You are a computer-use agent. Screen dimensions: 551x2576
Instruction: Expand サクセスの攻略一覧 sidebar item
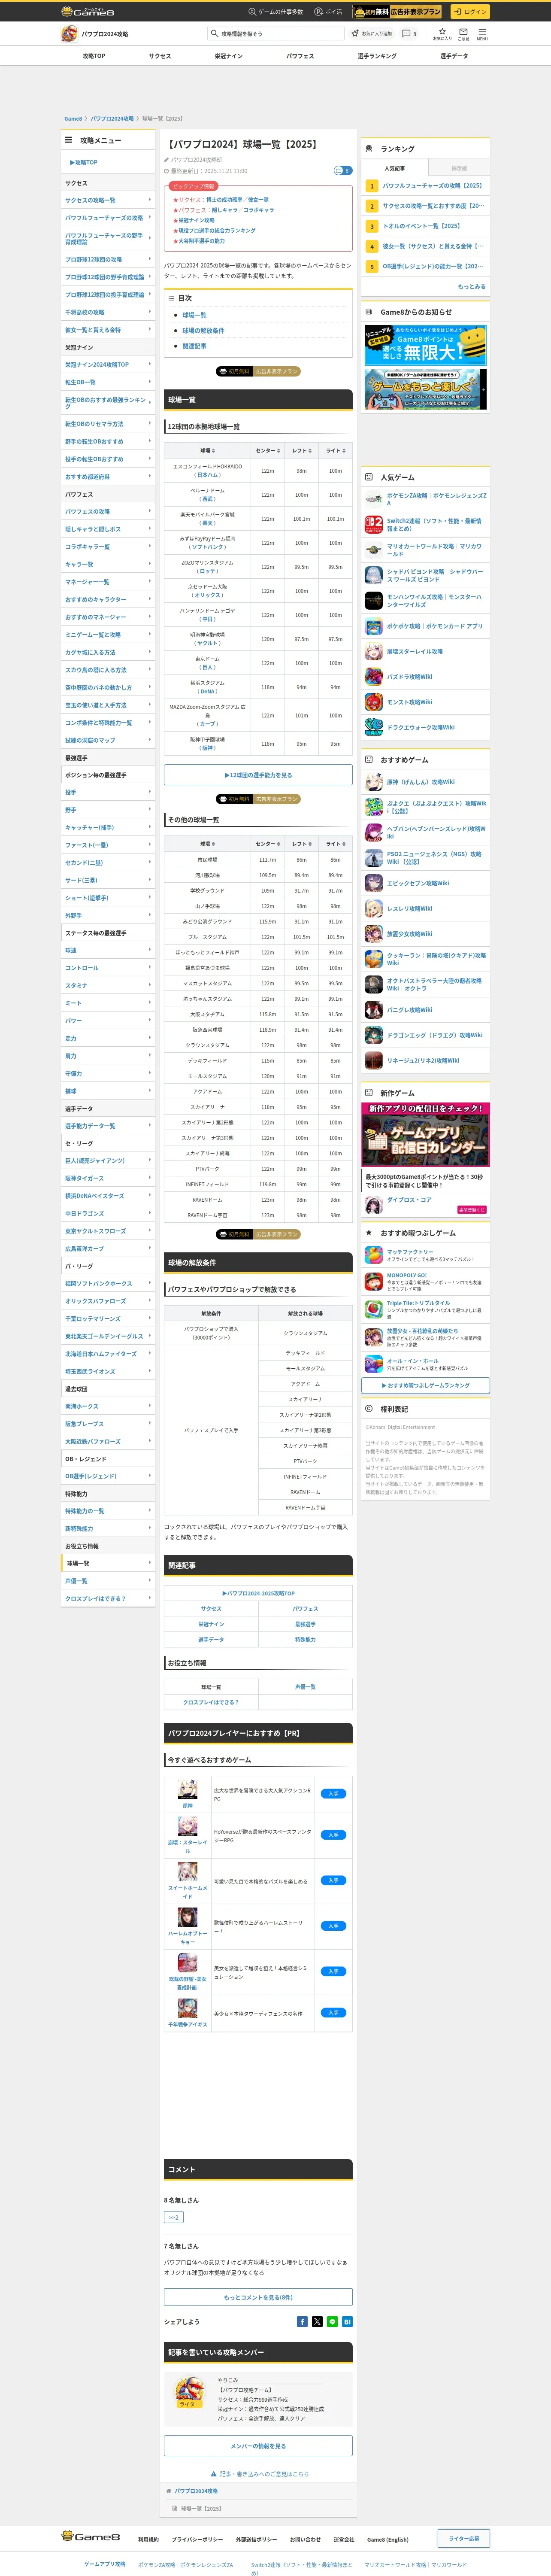coord(108,200)
